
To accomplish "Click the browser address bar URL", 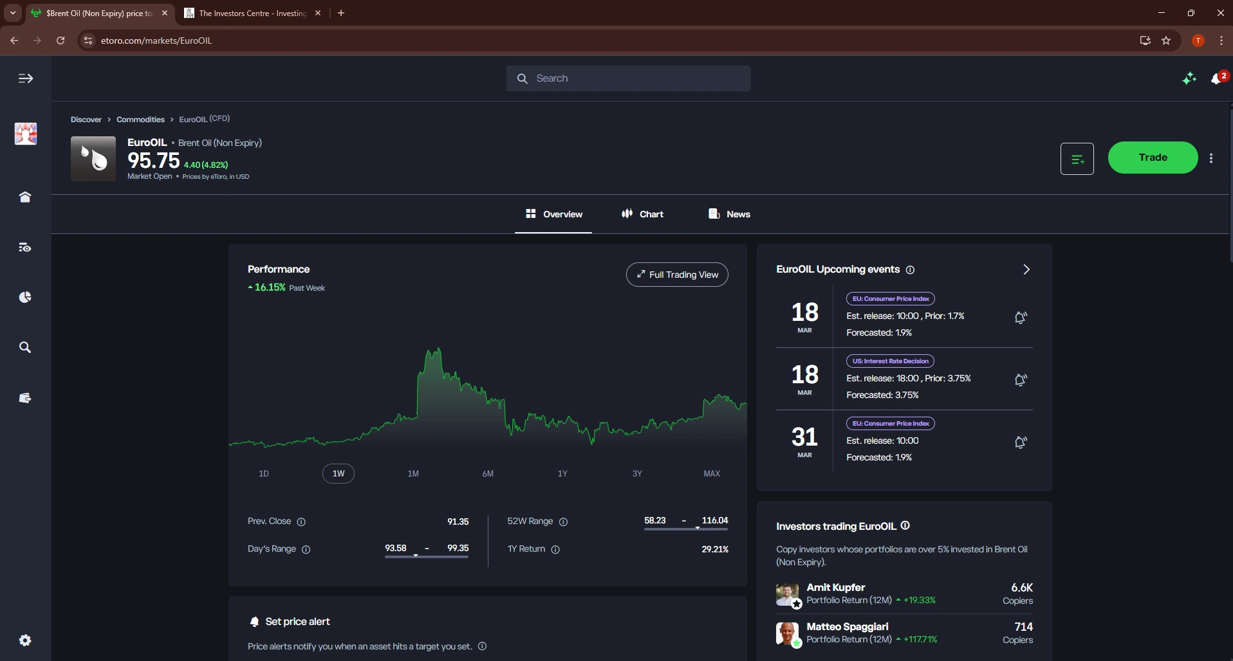I will pos(156,41).
